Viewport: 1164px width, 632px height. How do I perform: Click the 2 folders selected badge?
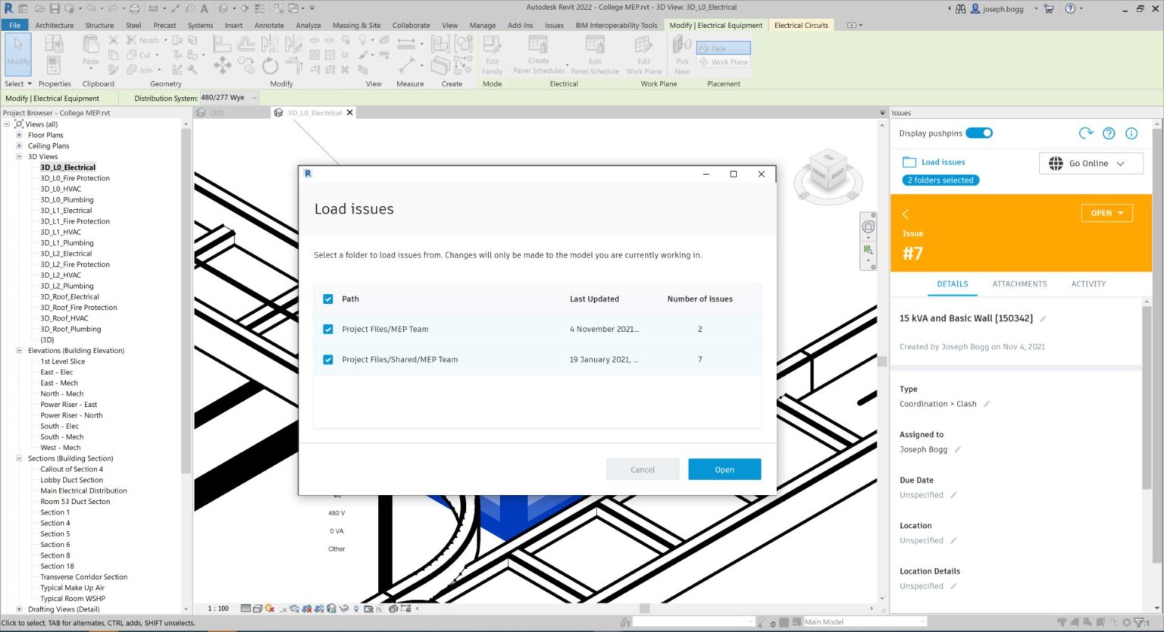tap(940, 180)
